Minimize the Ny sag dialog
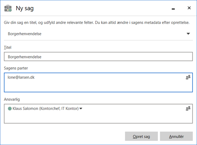Viewport: 197px width, 145px height. coord(173,9)
